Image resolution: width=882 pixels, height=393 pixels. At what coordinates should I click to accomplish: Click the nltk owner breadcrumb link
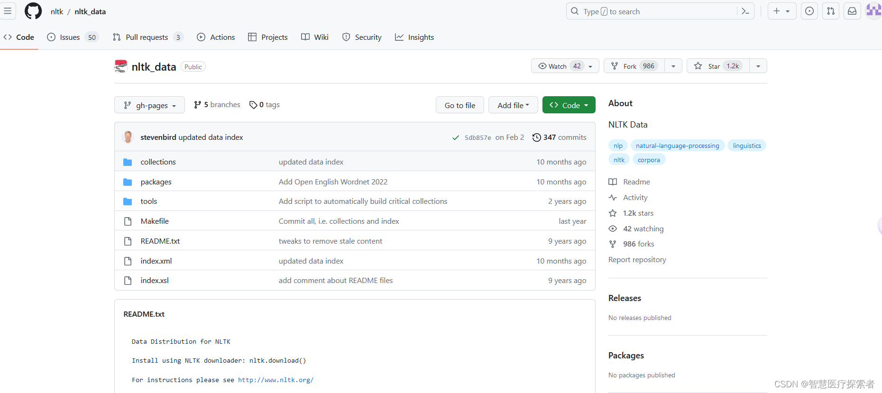[57, 11]
